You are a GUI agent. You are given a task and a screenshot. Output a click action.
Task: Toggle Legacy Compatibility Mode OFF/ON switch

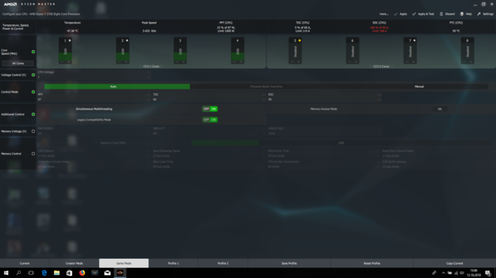[210, 120]
